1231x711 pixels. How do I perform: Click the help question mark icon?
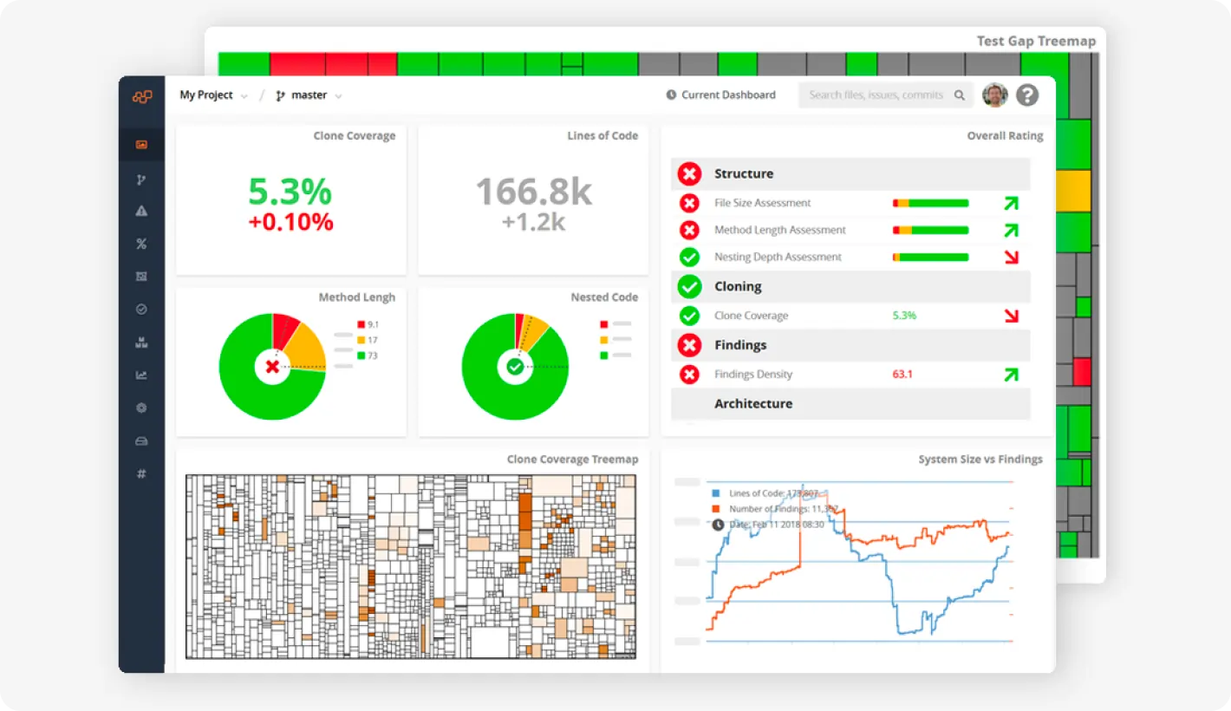1027,95
